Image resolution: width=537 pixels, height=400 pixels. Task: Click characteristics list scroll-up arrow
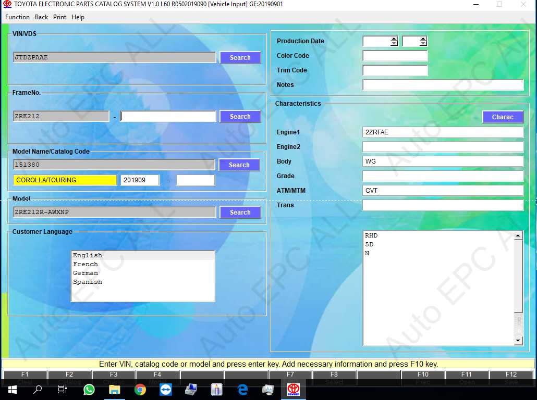[518, 235]
